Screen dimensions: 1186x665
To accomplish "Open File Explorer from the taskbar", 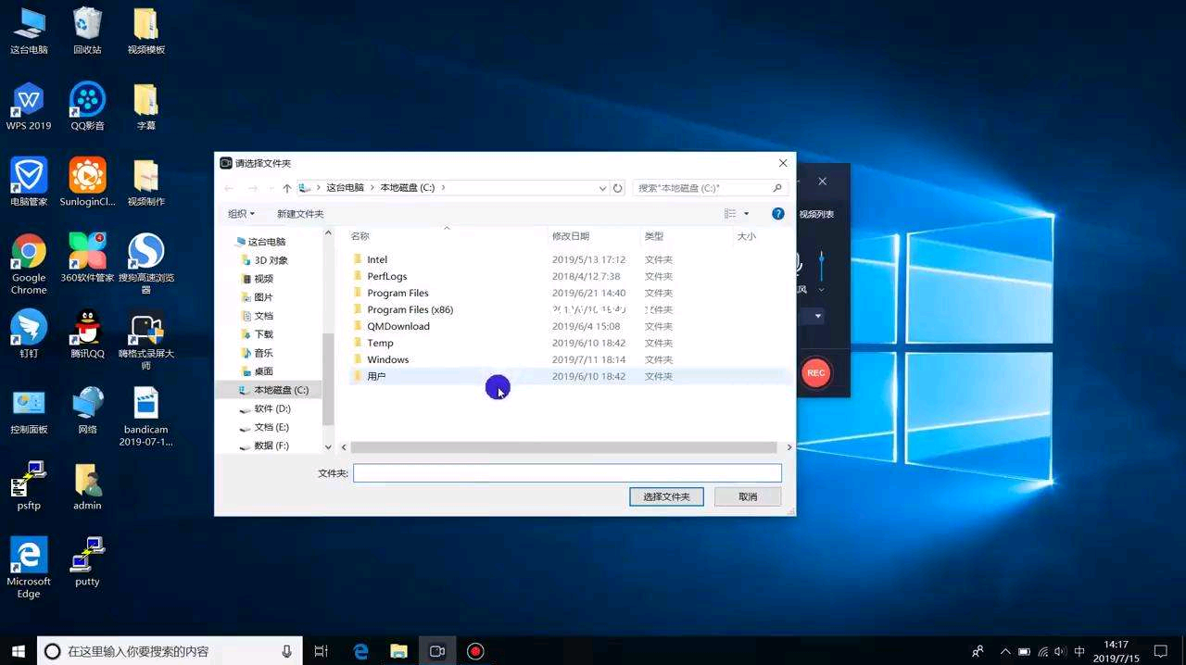I will 398,651.
